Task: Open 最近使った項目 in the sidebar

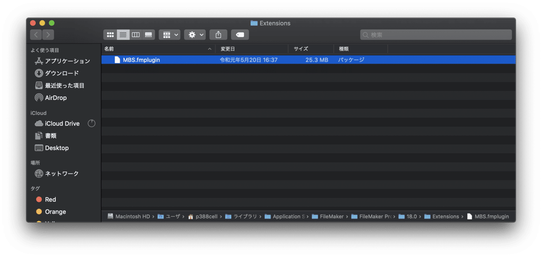Action: 60,85
